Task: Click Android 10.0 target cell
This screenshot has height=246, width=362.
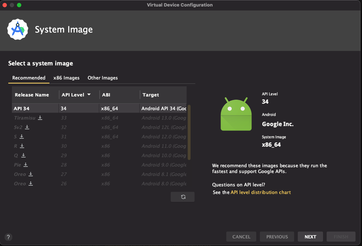Action: [164, 155]
